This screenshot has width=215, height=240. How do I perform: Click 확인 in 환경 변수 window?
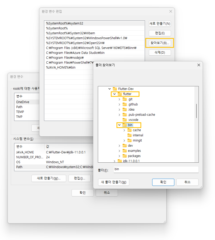coord(83,193)
